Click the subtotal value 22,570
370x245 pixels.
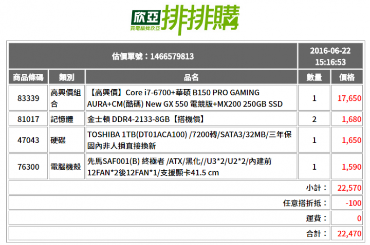pyautogui.click(x=349, y=188)
